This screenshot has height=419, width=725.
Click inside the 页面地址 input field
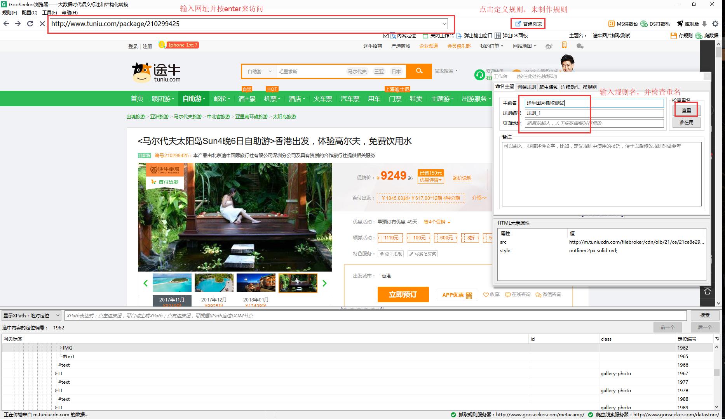[x=594, y=123]
